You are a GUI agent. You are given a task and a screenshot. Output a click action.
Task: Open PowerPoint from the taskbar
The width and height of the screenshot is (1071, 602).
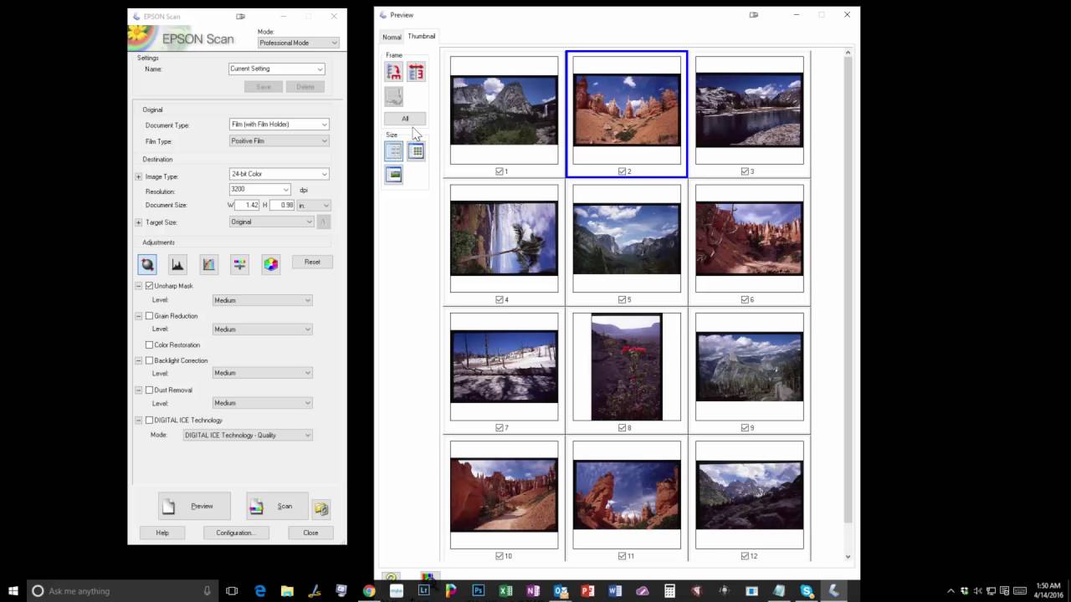(588, 590)
